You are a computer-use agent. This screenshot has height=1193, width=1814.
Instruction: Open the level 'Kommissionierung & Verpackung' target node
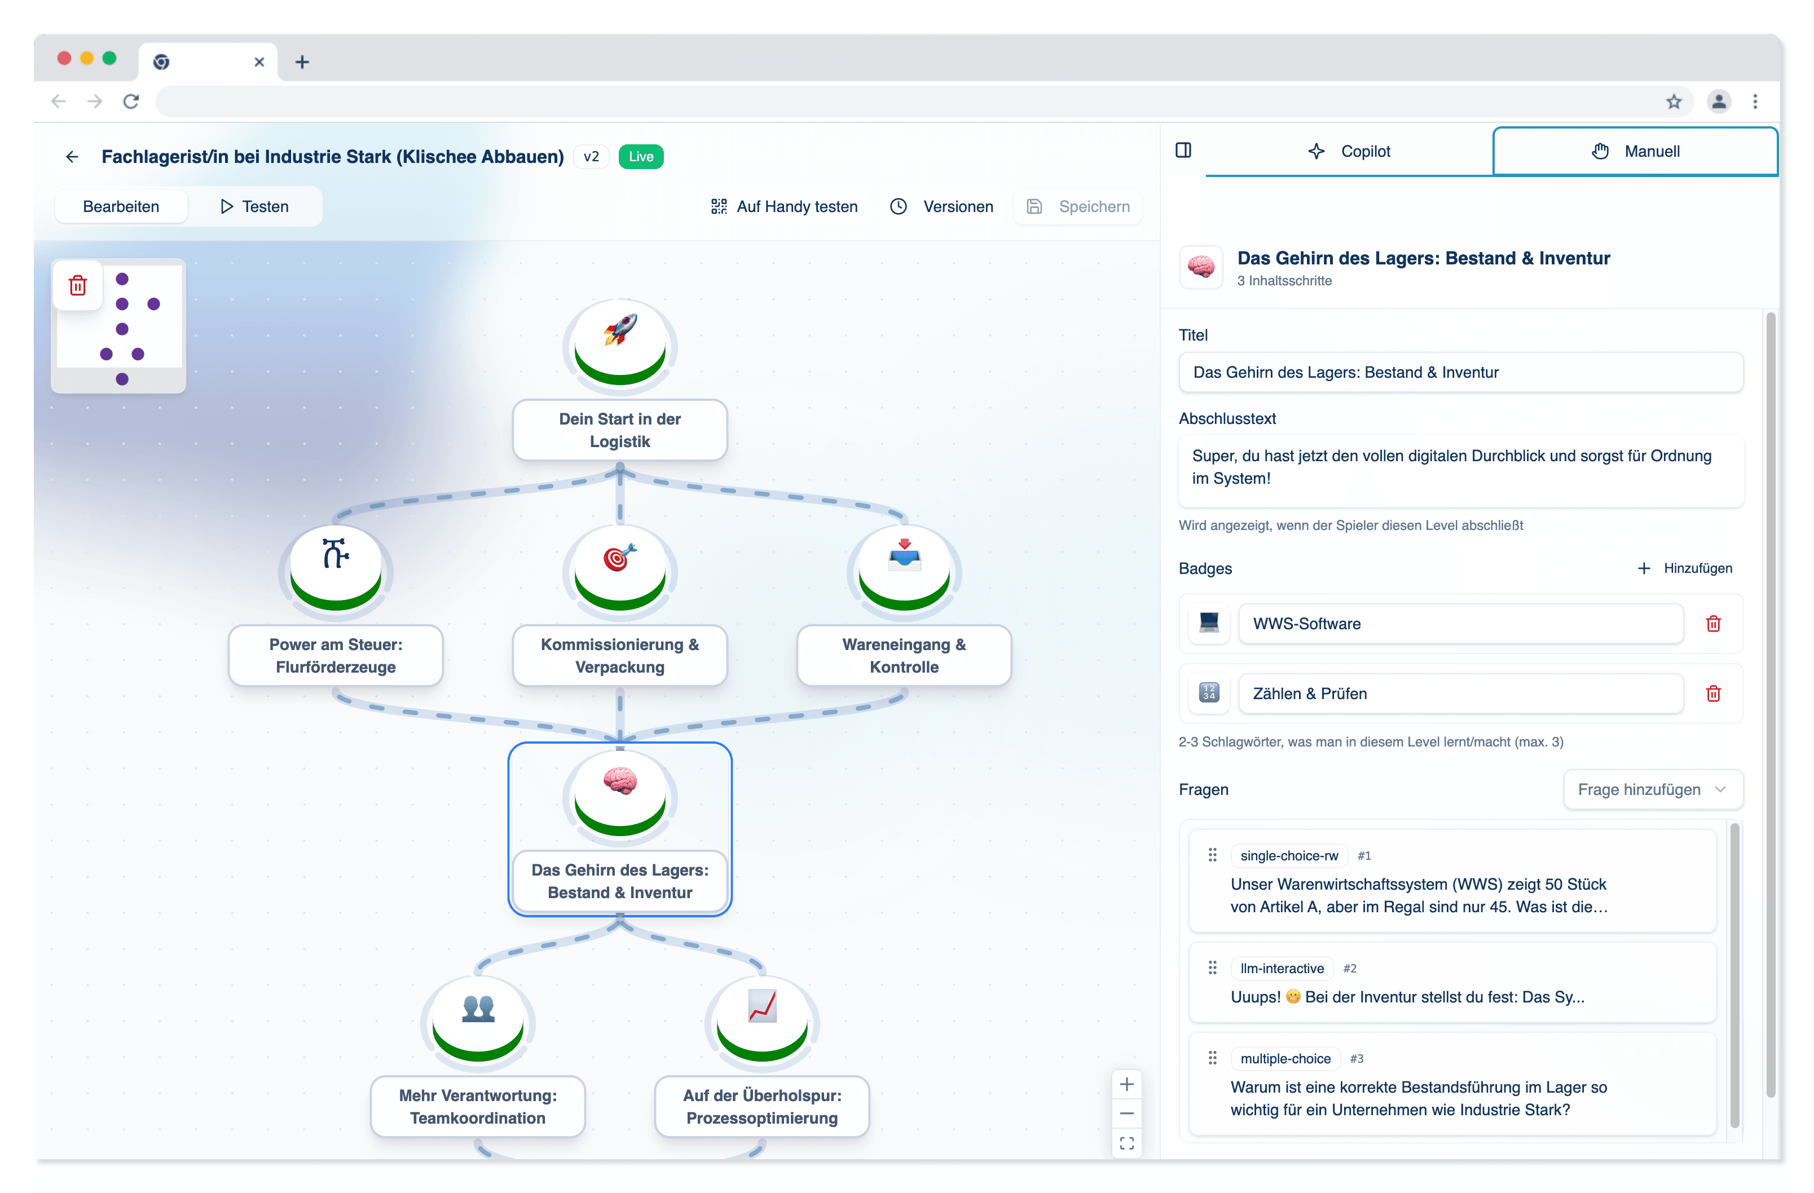click(x=620, y=571)
